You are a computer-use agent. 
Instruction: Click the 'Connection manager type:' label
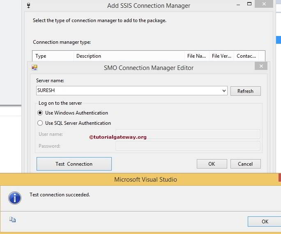[62, 42]
